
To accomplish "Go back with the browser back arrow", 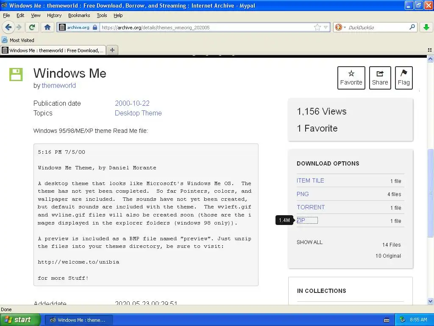I will (x=8, y=27).
